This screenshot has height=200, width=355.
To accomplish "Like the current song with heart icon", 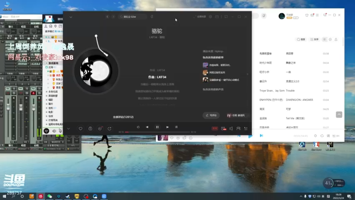I will [x=80, y=128].
